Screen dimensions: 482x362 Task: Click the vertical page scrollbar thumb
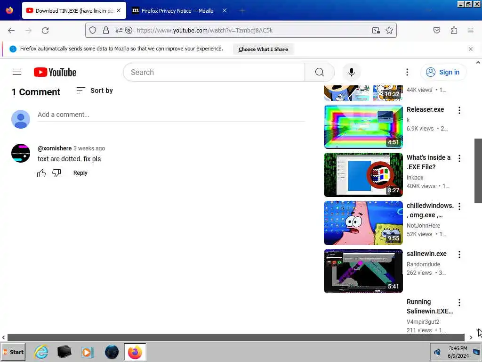(x=478, y=171)
